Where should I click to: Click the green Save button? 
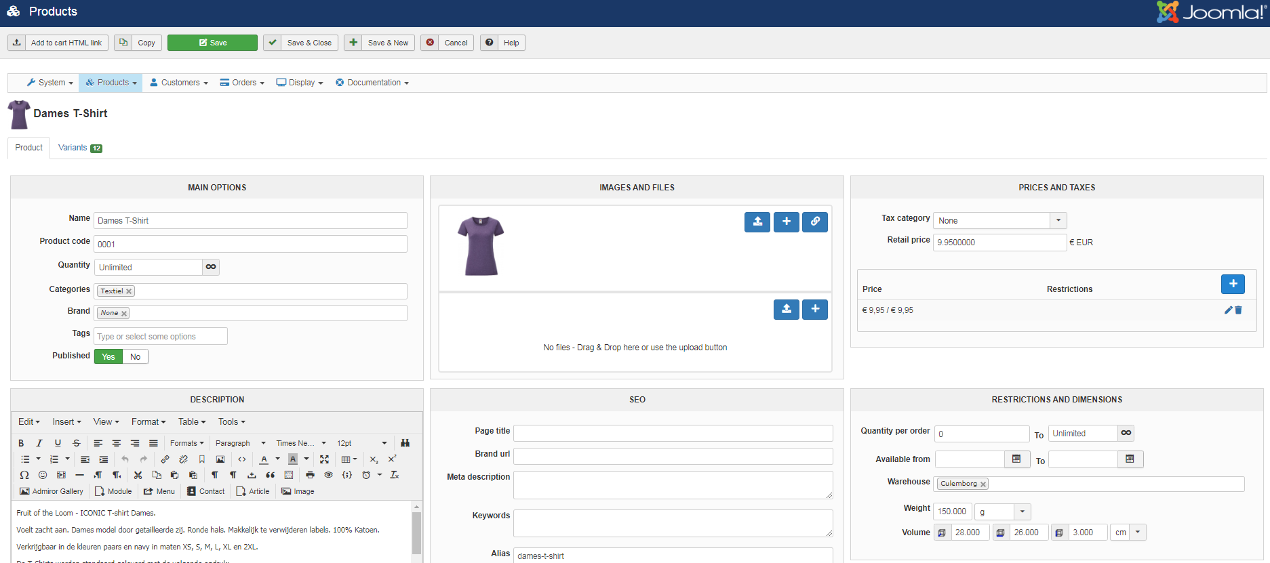pyautogui.click(x=212, y=43)
